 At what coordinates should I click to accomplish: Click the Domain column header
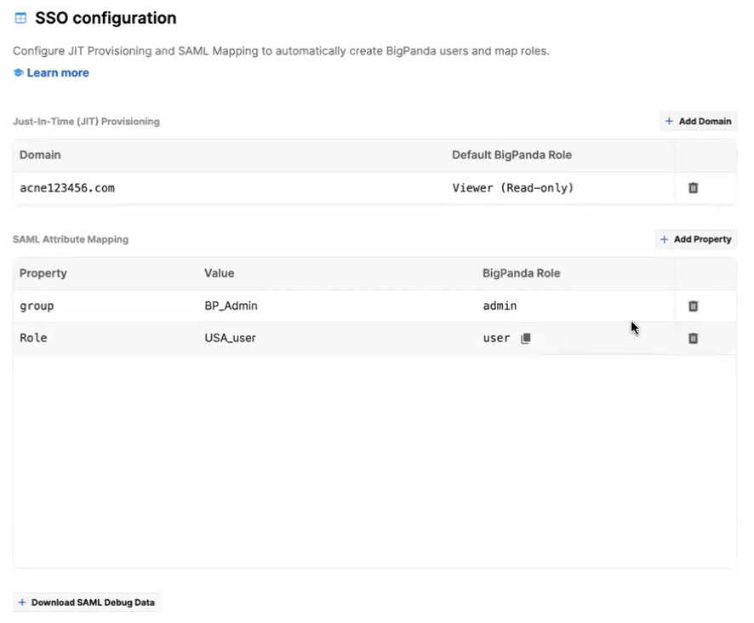tap(40, 155)
